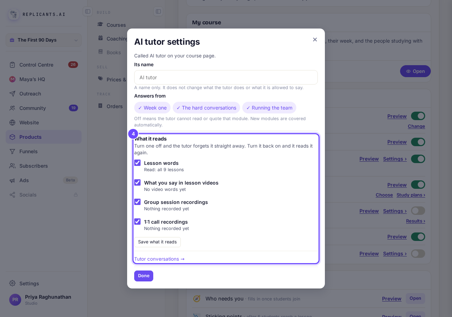Click the Website globe icon
This screenshot has height=317, width=452.
coord(12,123)
